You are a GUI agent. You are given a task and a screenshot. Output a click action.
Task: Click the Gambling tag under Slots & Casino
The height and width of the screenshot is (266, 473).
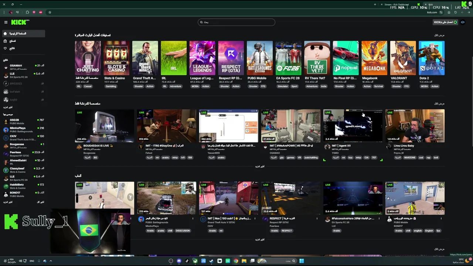click(x=110, y=86)
